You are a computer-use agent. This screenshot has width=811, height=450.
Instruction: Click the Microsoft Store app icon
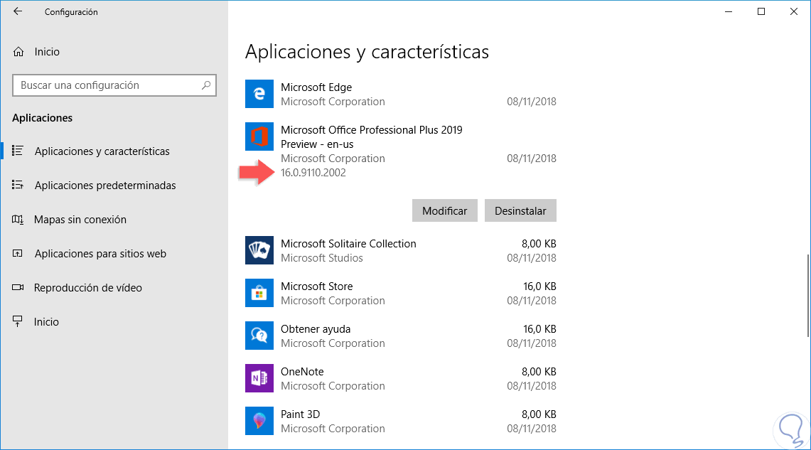click(x=259, y=293)
